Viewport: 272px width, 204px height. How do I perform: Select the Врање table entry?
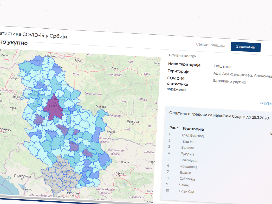tap(185, 173)
